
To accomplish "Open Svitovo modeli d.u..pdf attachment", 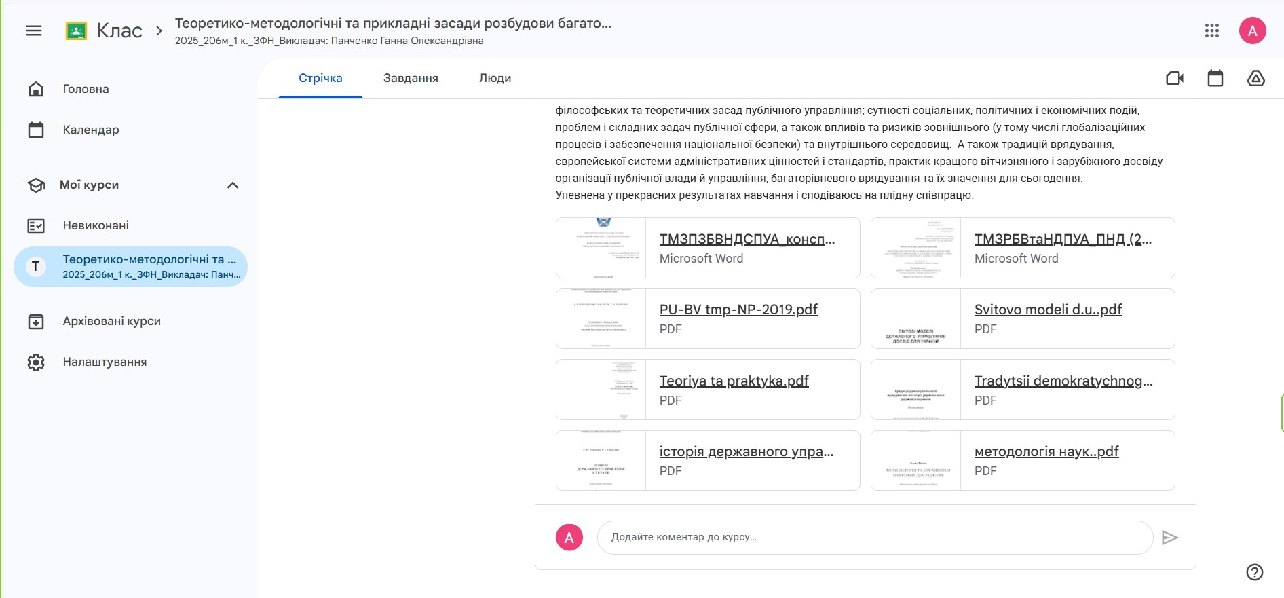I will (1048, 310).
